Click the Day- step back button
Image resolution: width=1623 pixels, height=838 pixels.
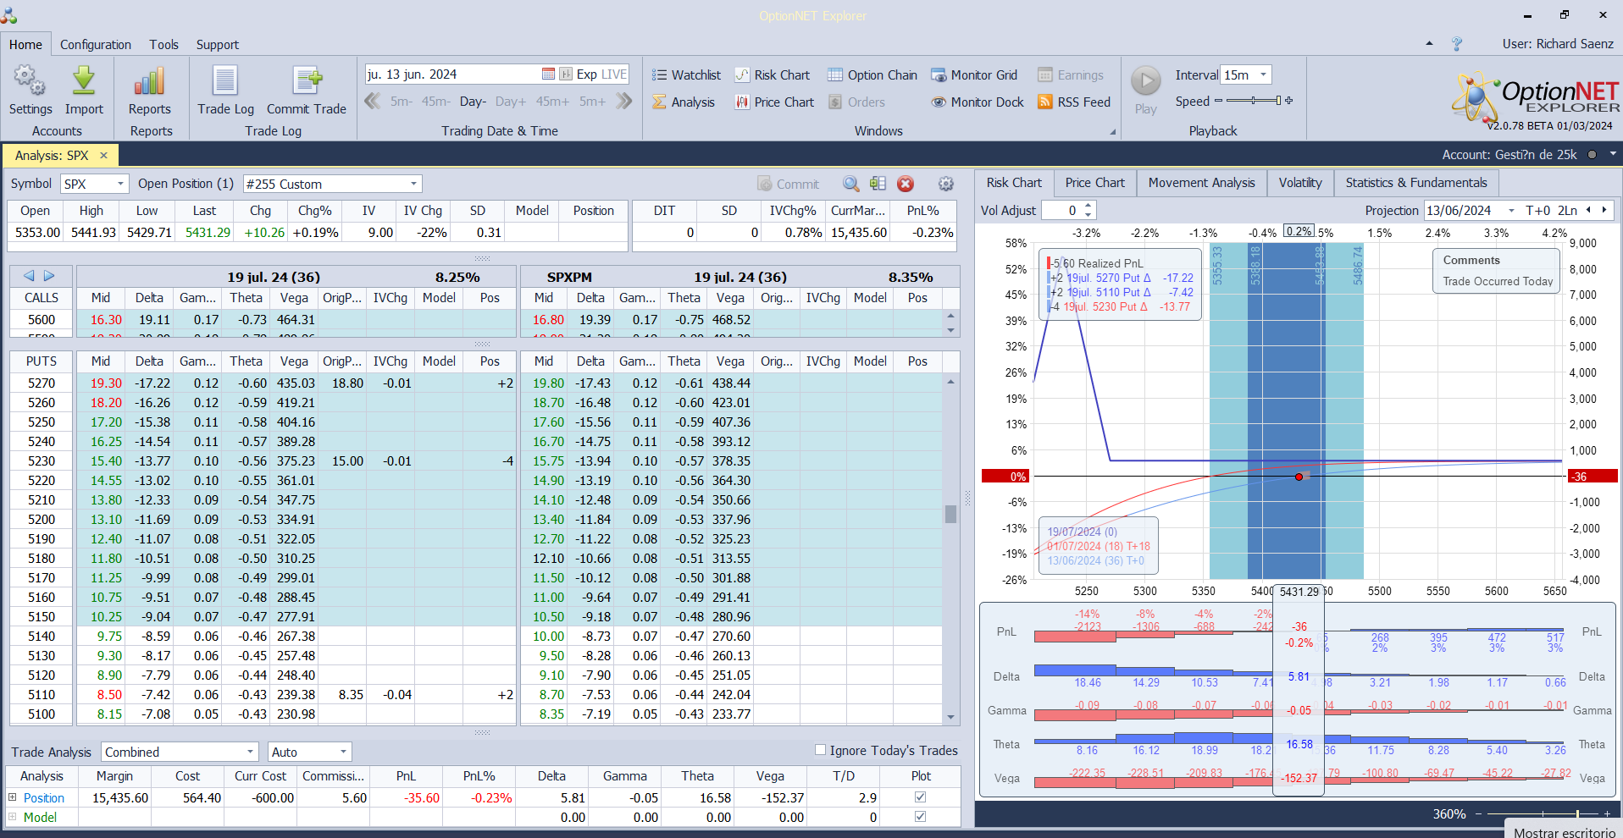(x=473, y=102)
